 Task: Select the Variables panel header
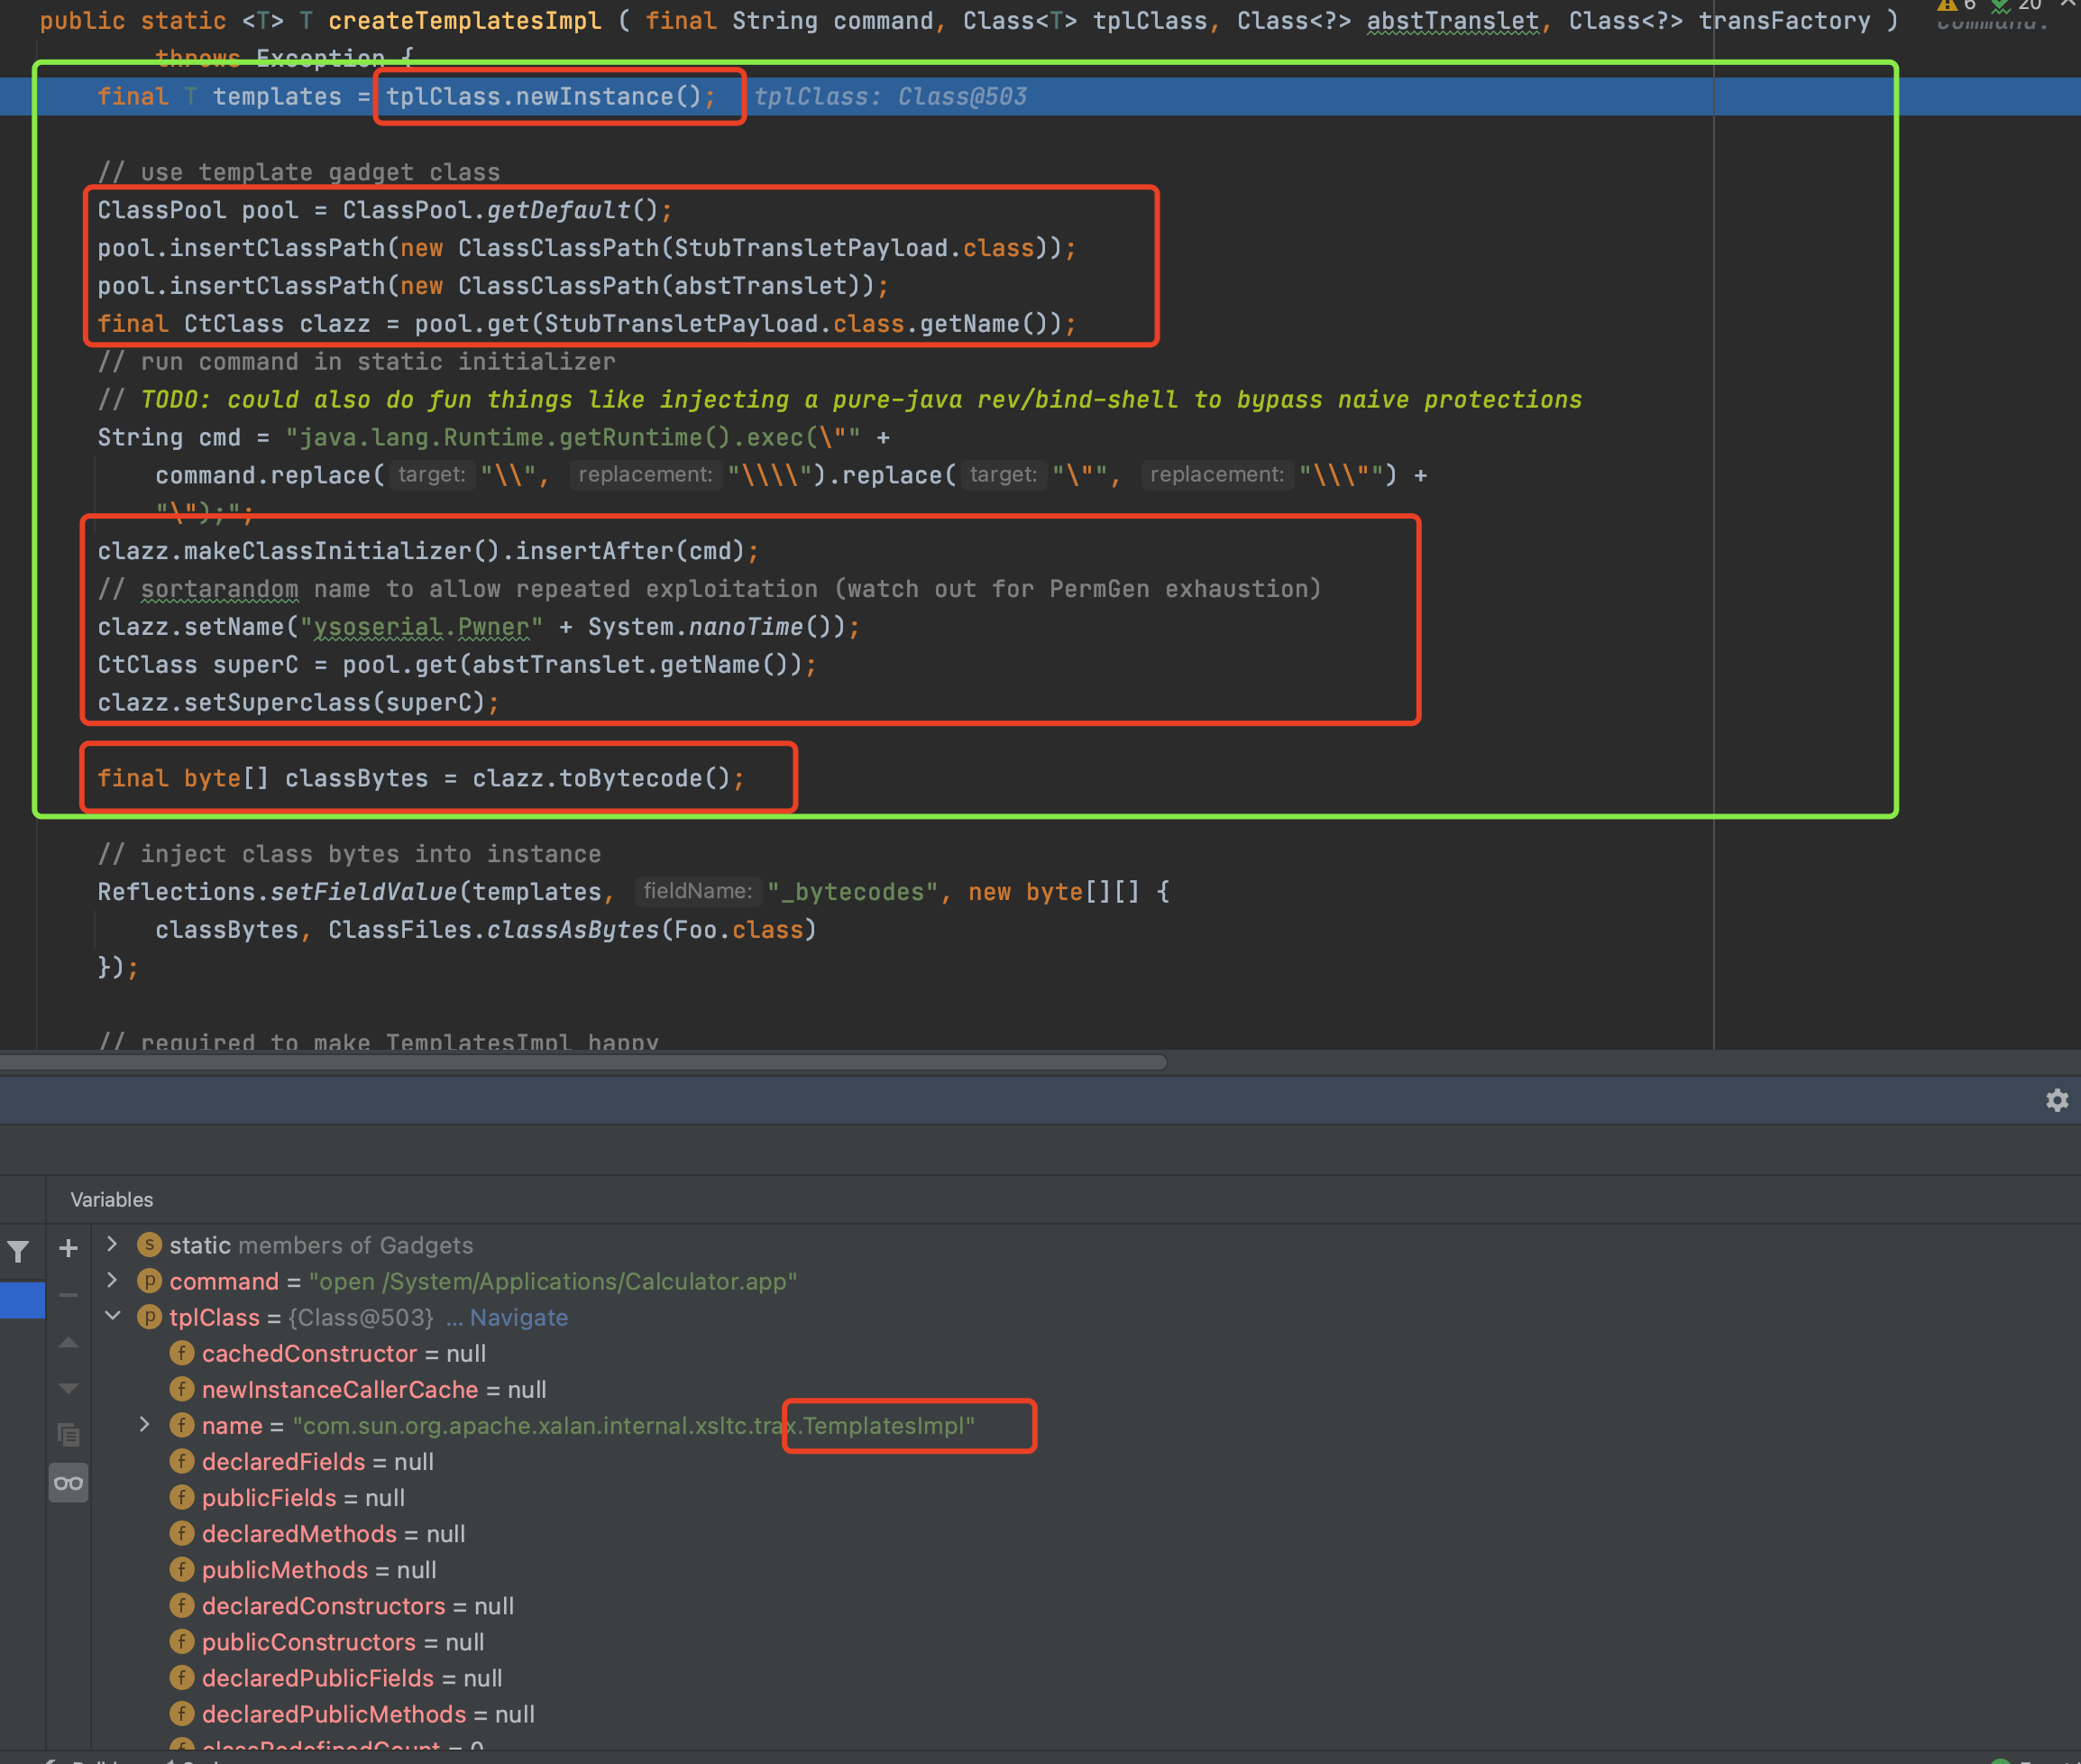[x=112, y=1199]
